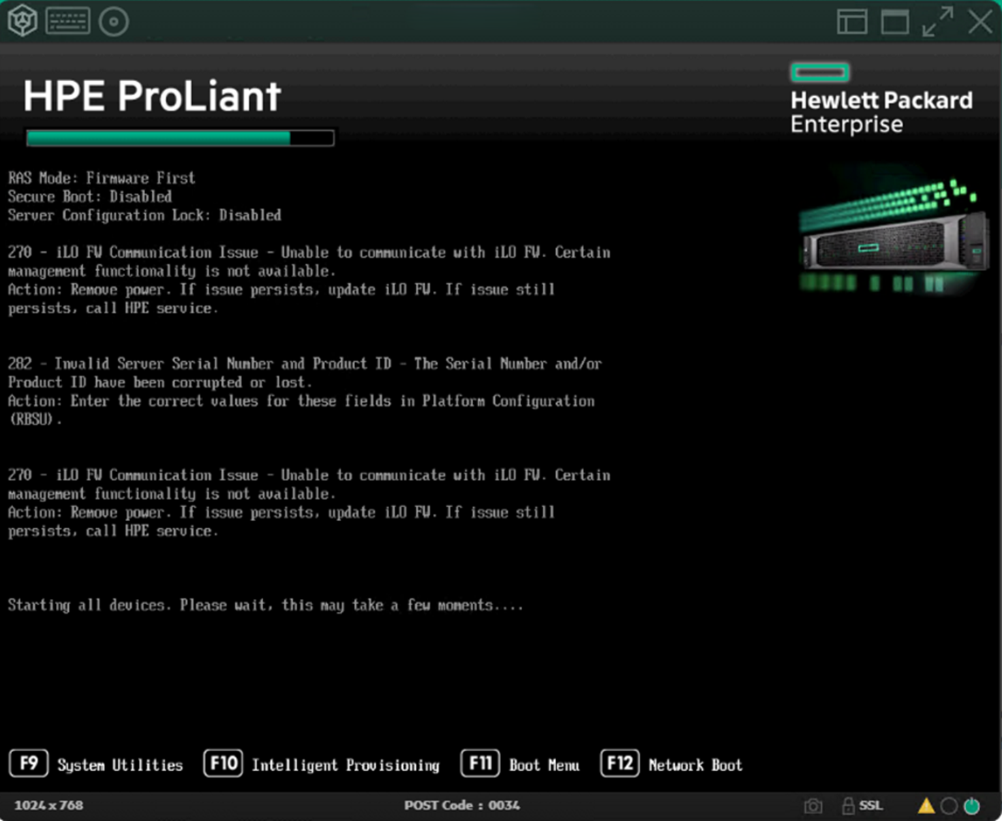1002x821 pixels.
Task: Open the iLO console hexagon menu icon
Action: tap(22, 21)
